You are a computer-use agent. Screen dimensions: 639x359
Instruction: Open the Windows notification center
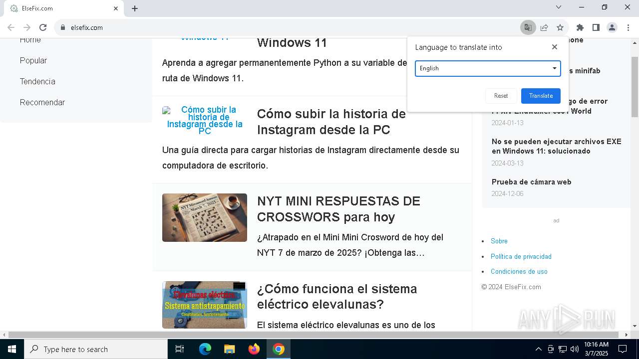623,349
